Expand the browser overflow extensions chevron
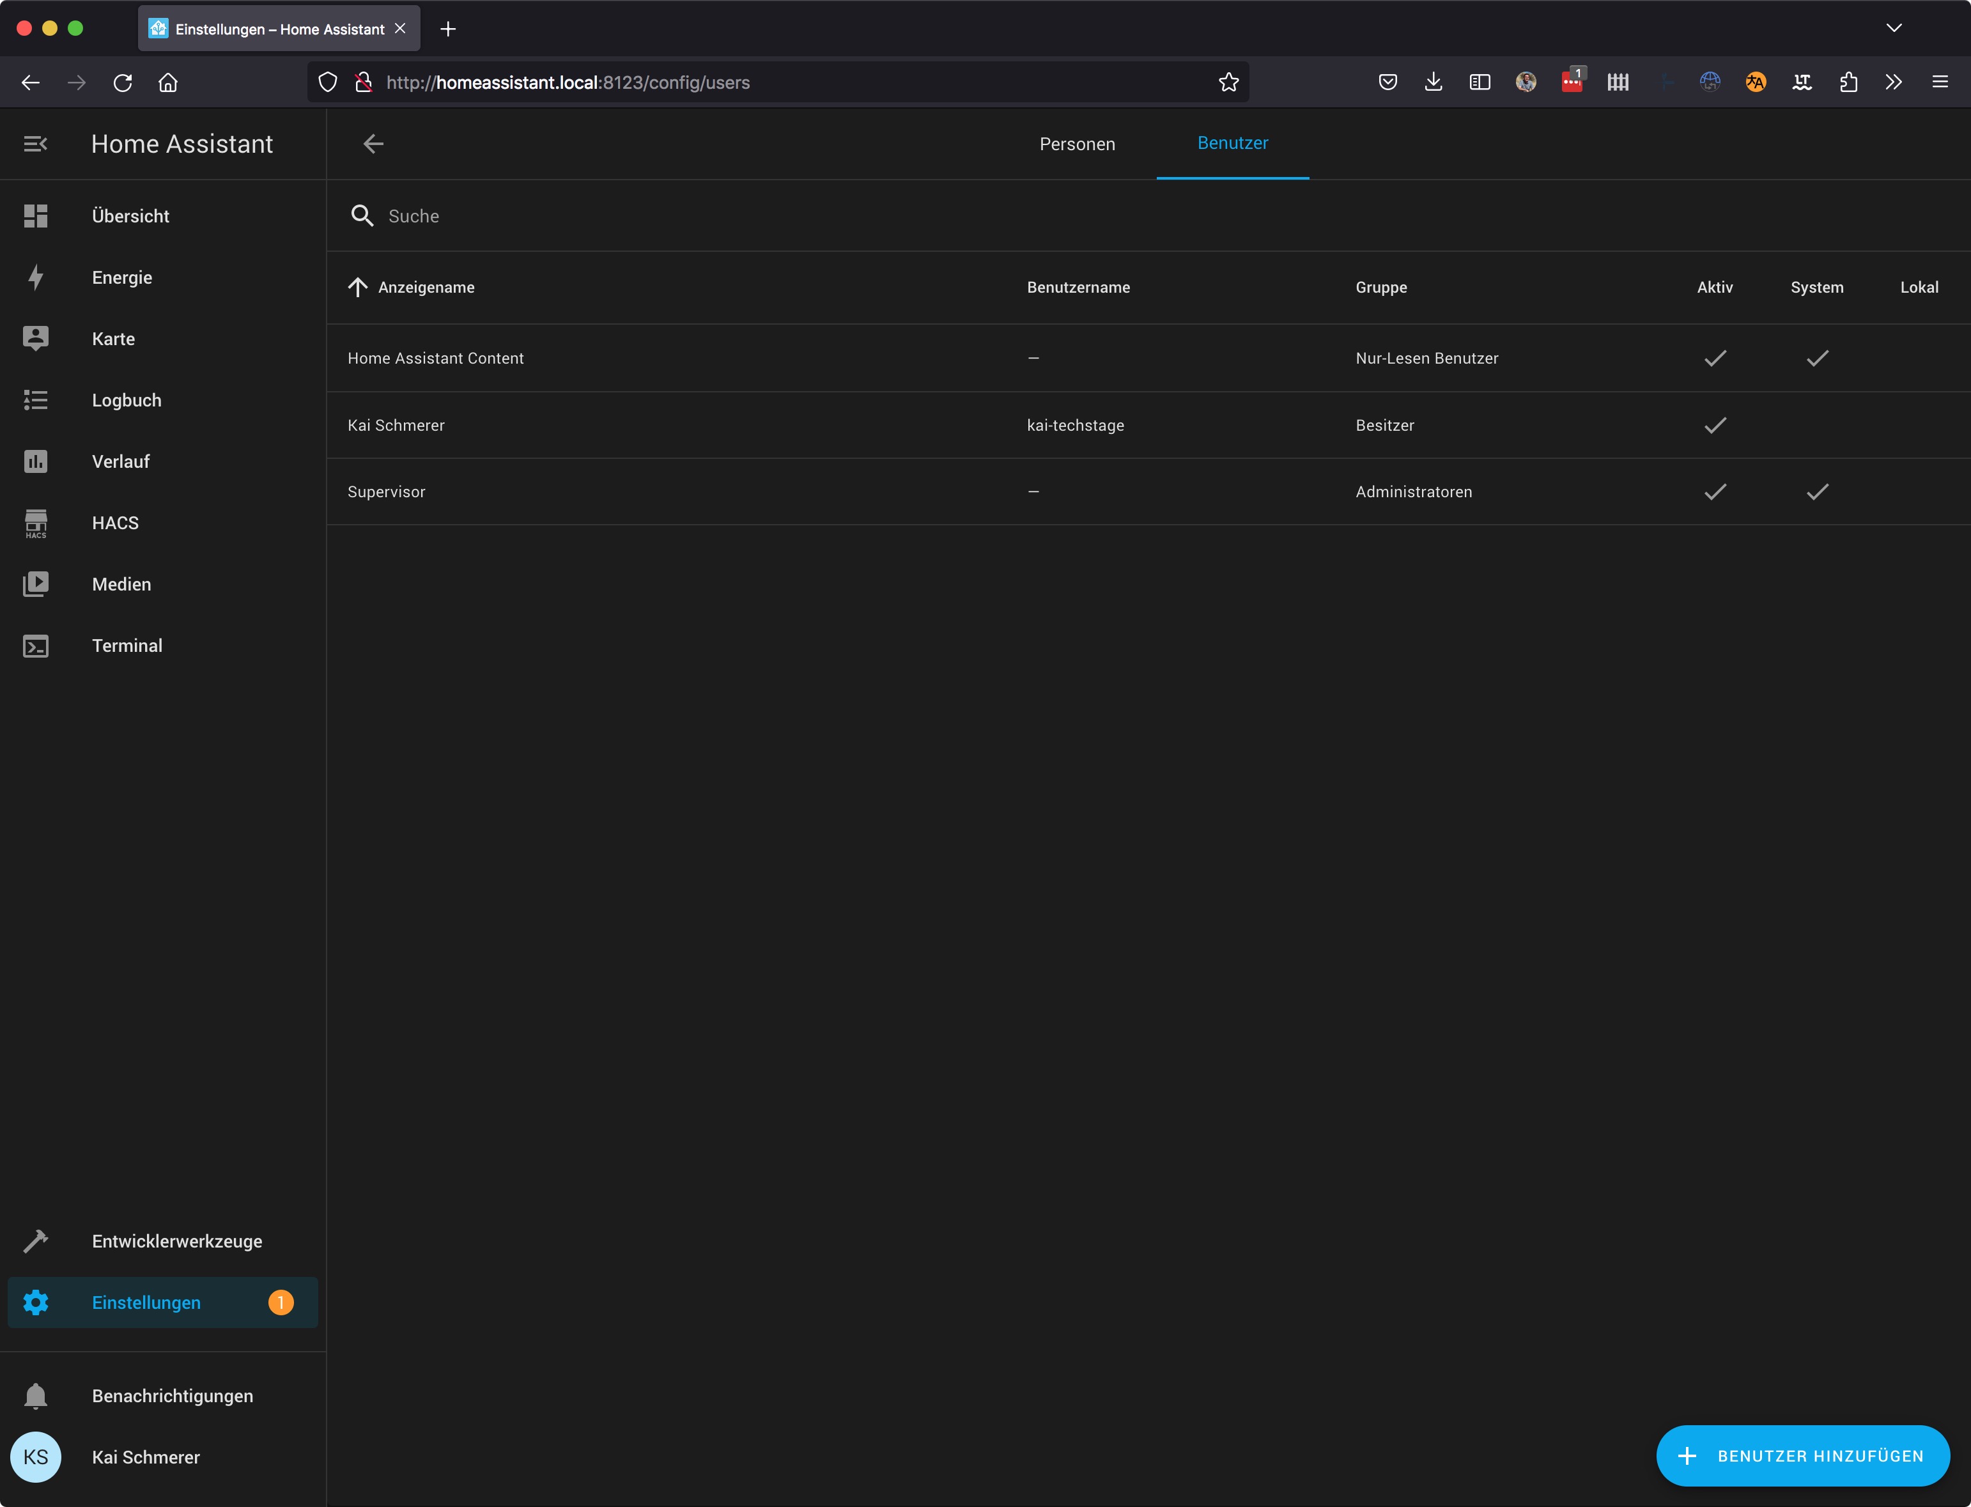 [x=1893, y=82]
